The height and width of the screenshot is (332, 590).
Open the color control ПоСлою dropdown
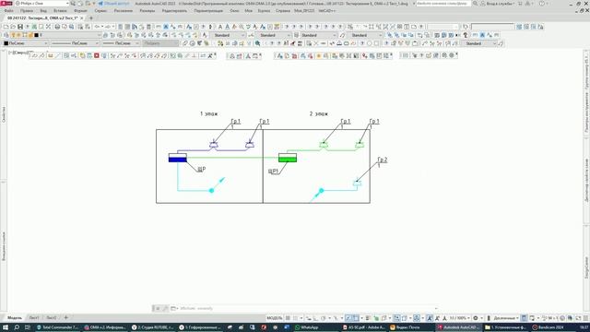pyautogui.click(x=46, y=43)
